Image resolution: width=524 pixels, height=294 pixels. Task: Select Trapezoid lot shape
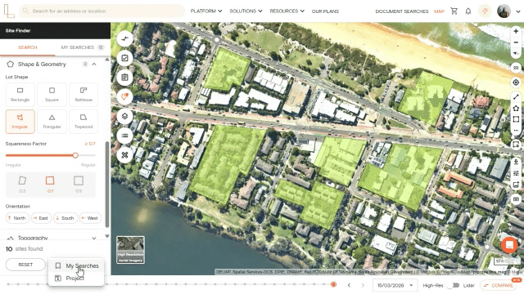tap(84, 122)
